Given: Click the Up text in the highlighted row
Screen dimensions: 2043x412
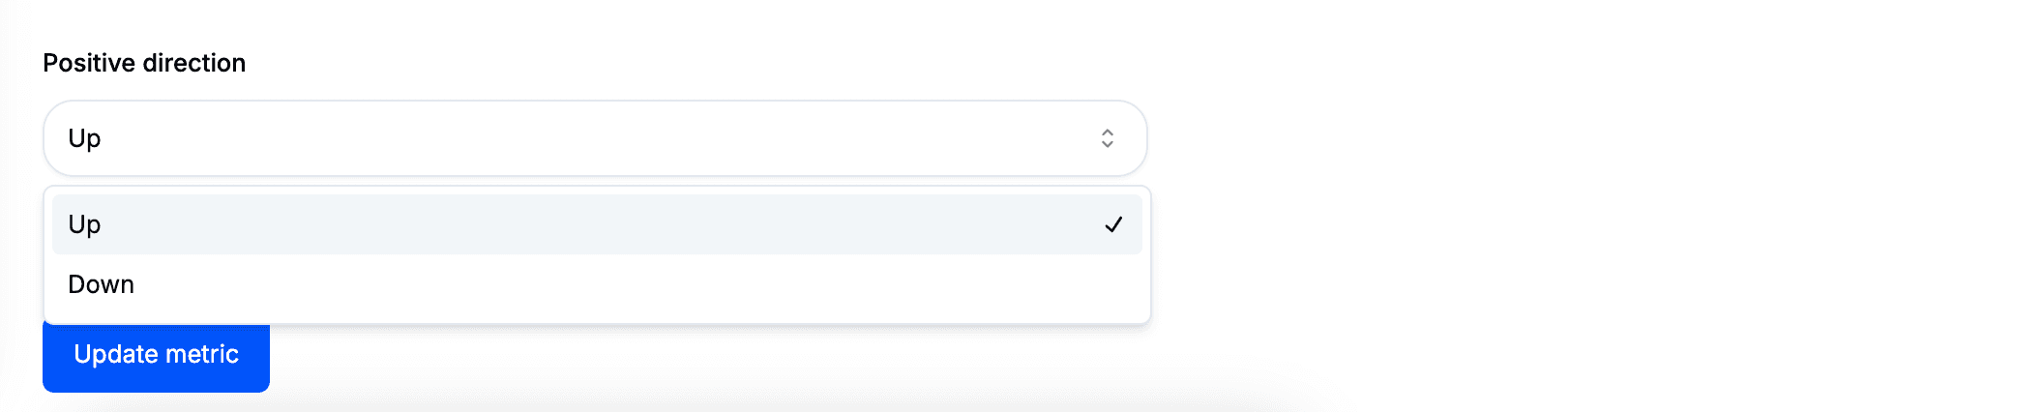Looking at the screenshot, I should coord(84,224).
